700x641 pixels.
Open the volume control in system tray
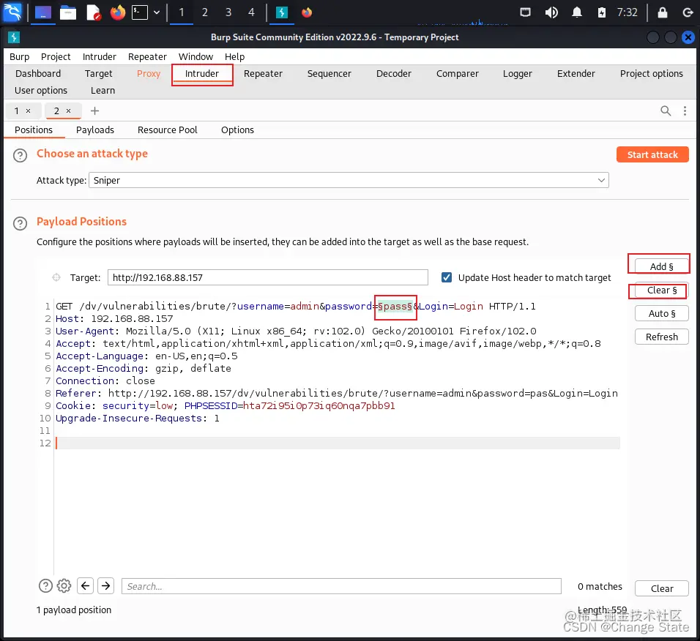tap(551, 12)
